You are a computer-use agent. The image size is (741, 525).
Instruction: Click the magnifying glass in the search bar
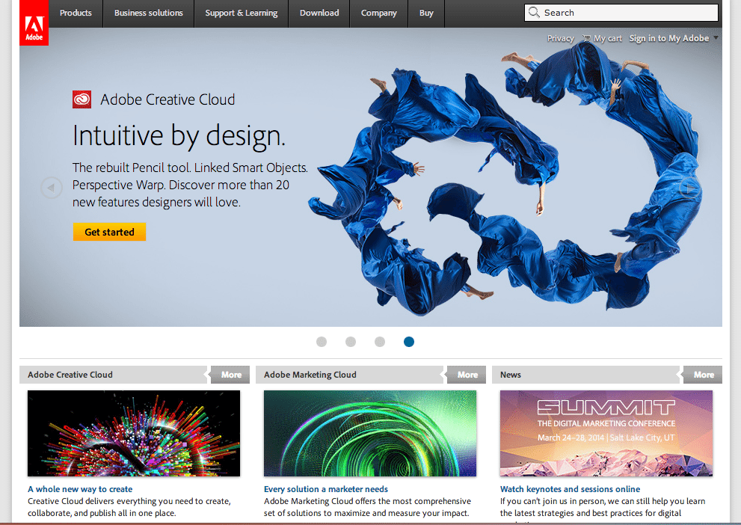tap(534, 13)
